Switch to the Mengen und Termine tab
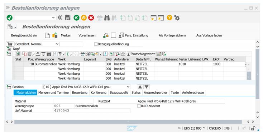Viewport: 263px width, 134px height. tap(53, 93)
